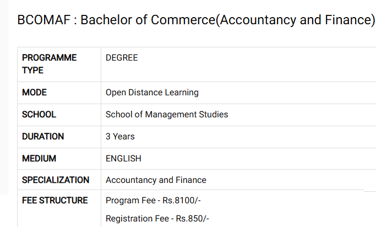Image resolution: width=376 pixels, height=227 pixels.
Task: Click the DEGREE value text
Action: [122, 58]
